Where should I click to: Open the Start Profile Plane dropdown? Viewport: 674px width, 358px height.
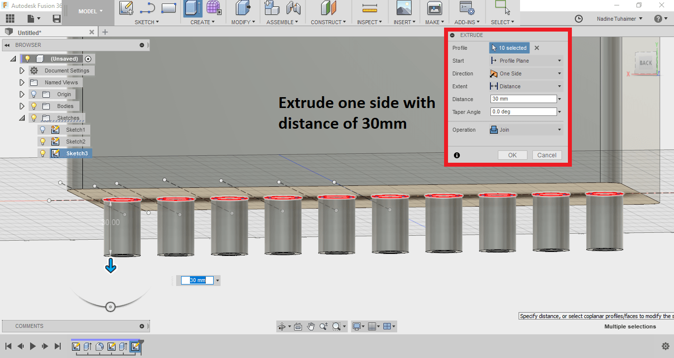click(x=526, y=61)
